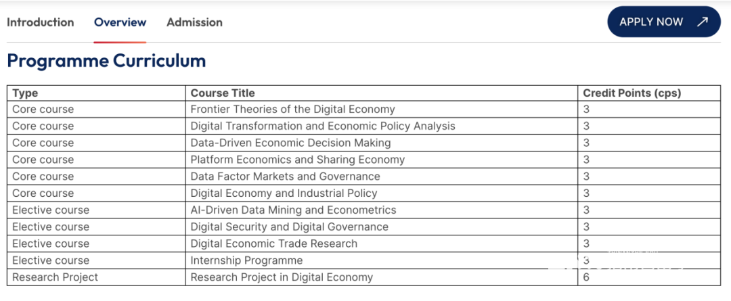The width and height of the screenshot is (731, 301).
Task: Select Platform Economics and Sharing Economy
Action: tap(298, 160)
